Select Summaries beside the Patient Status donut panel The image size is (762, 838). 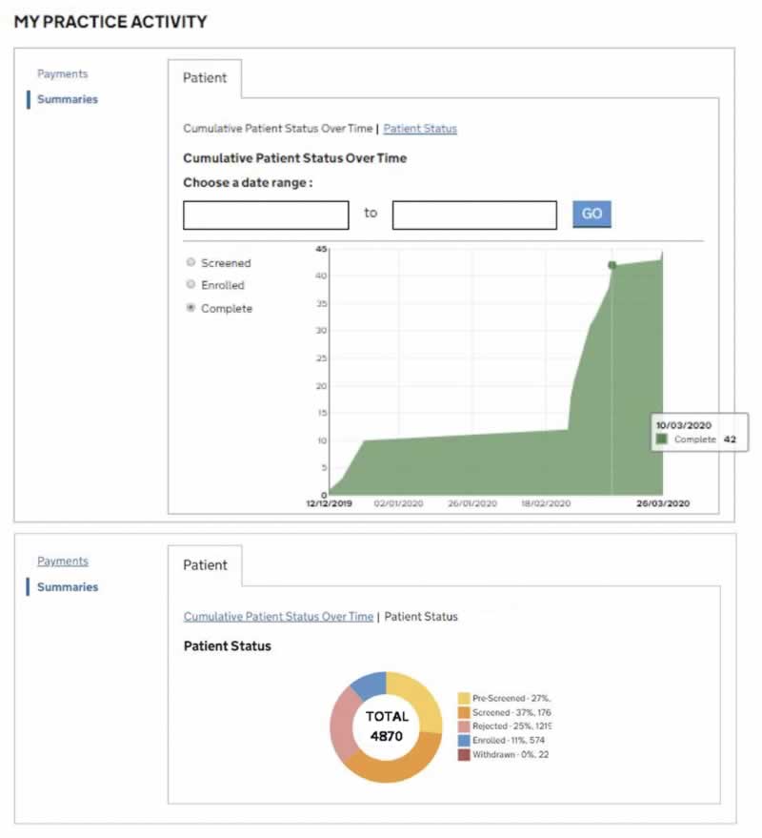click(x=67, y=587)
